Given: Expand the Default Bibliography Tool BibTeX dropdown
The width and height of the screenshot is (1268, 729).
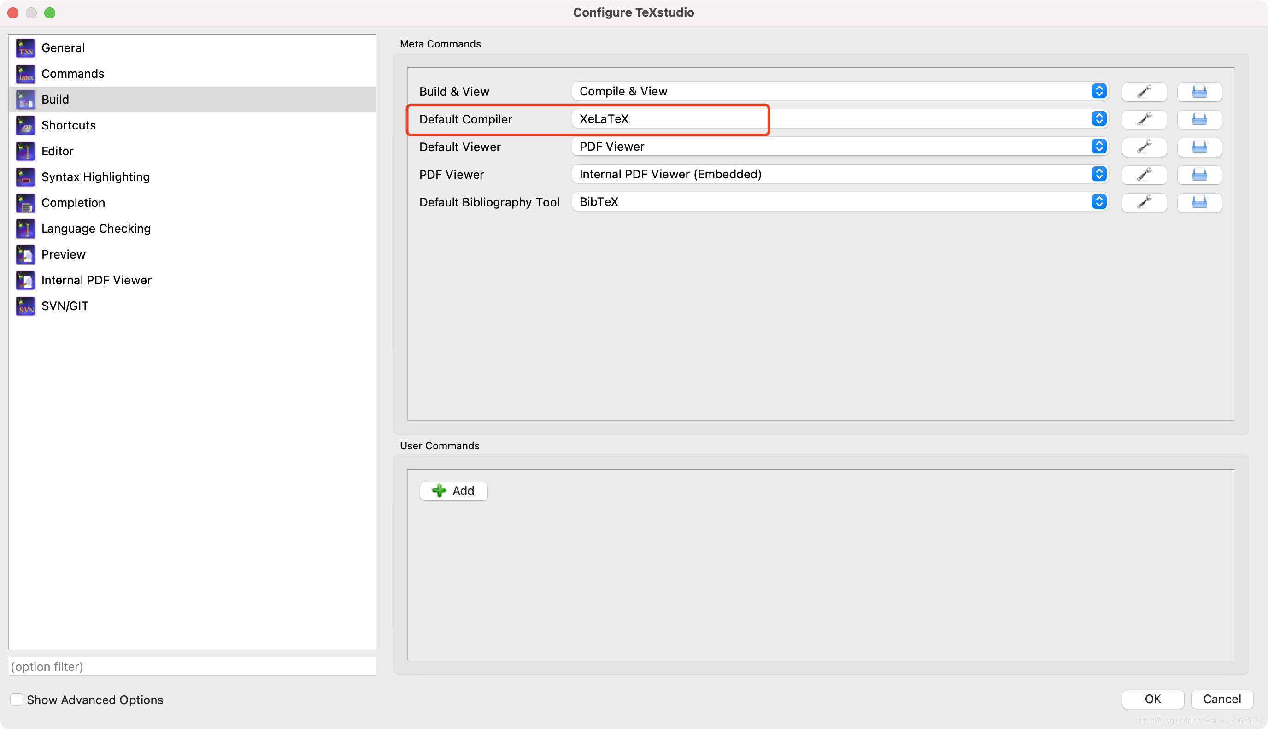Looking at the screenshot, I should pyautogui.click(x=839, y=202).
